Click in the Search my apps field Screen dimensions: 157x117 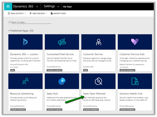(x=31, y=22)
